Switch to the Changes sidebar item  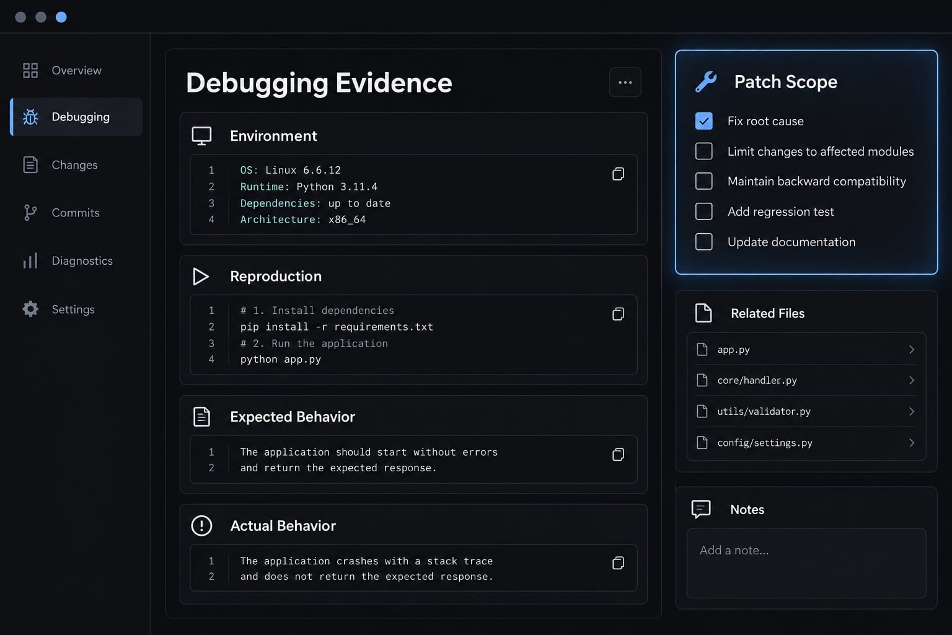(76, 165)
